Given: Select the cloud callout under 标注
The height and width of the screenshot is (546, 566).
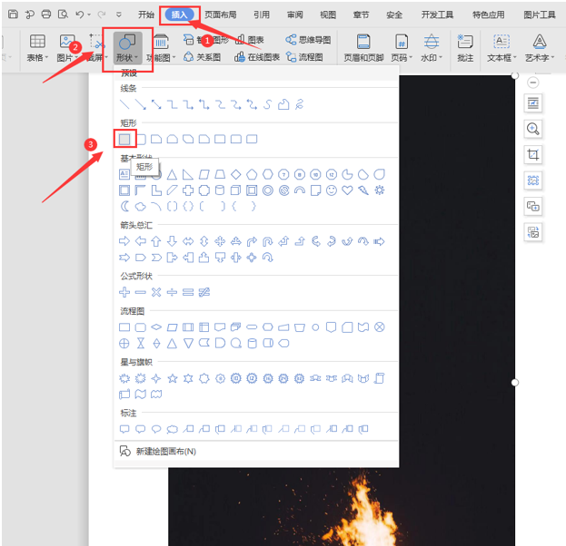Looking at the screenshot, I should [x=173, y=429].
